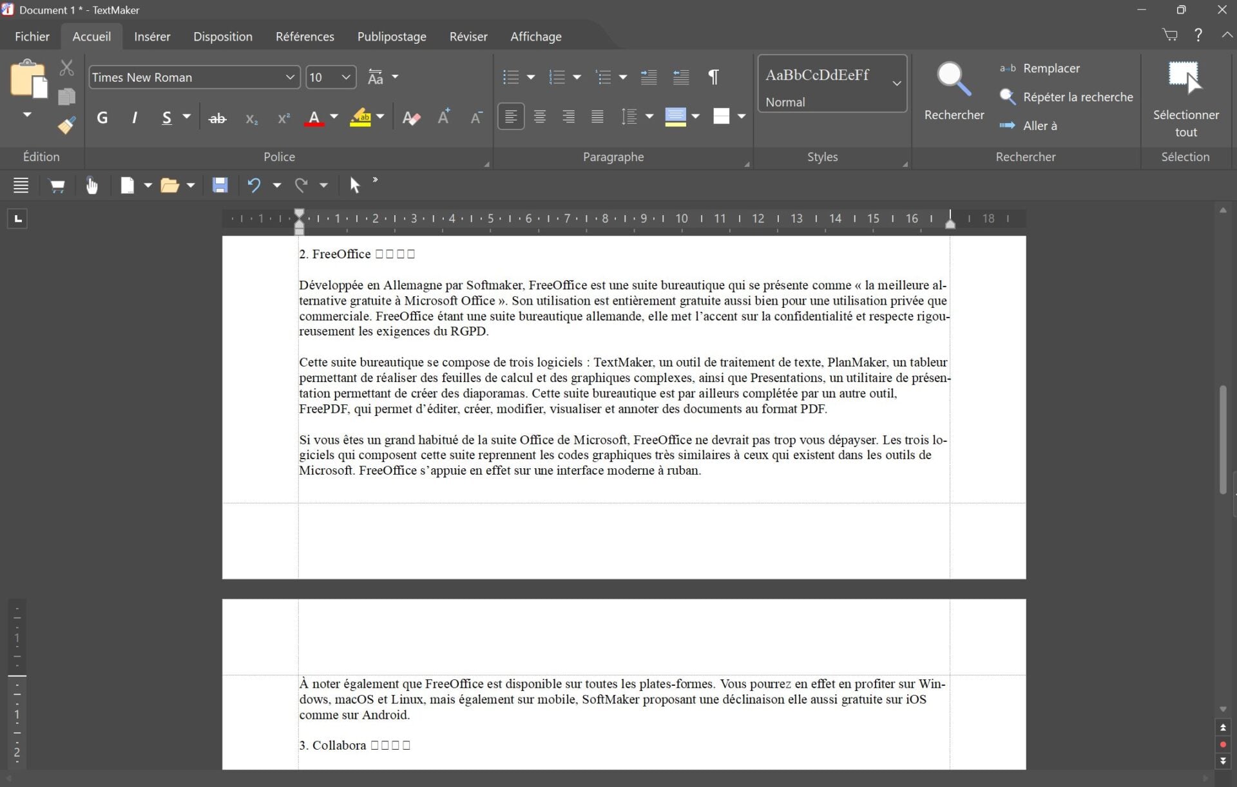The height and width of the screenshot is (787, 1237).
Task: Open highlight color dropdown arrow
Action: [380, 117]
